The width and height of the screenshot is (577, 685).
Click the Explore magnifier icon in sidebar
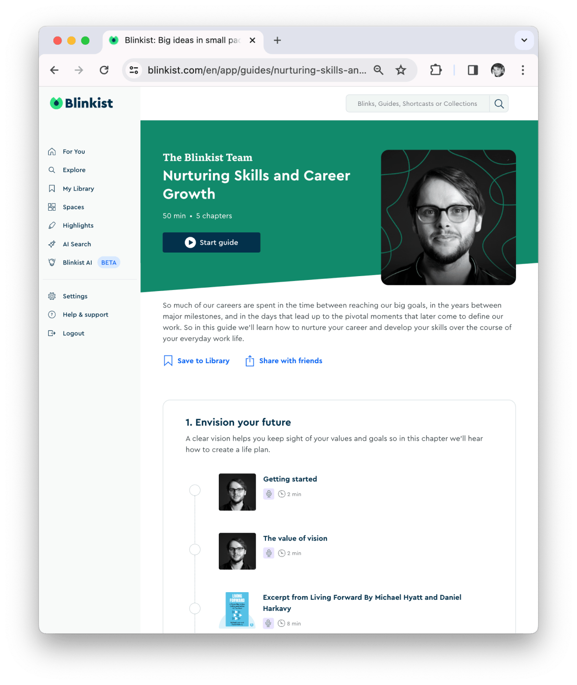tap(52, 170)
